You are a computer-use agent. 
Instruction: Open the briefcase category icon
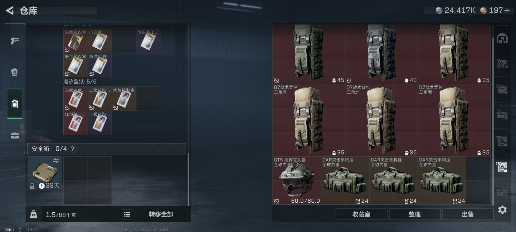coord(15,135)
